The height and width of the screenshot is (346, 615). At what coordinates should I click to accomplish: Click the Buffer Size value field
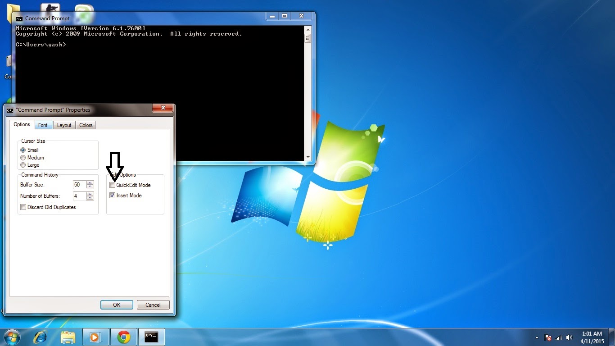pyautogui.click(x=79, y=185)
